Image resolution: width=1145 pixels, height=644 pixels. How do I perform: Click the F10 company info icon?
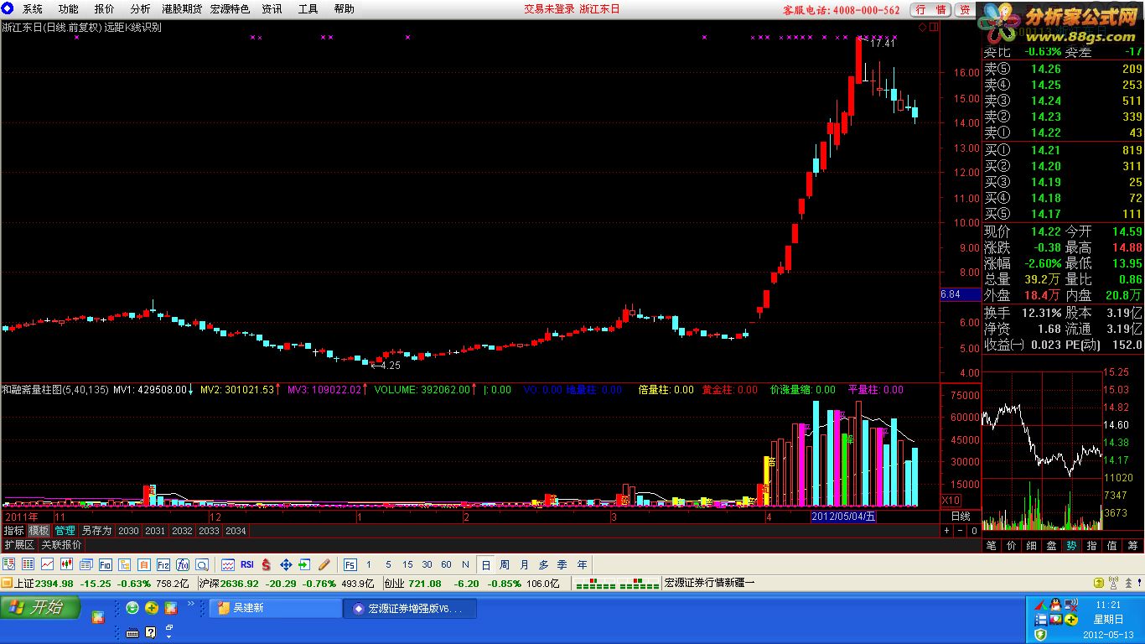(106, 564)
